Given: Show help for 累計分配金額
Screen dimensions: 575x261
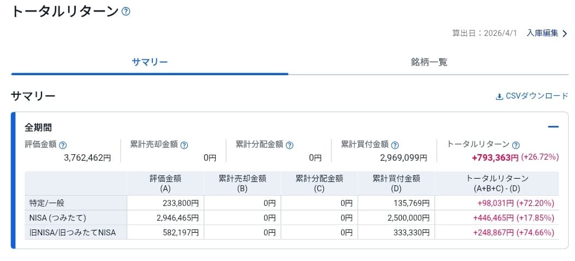Looking at the screenshot, I should tap(289, 145).
